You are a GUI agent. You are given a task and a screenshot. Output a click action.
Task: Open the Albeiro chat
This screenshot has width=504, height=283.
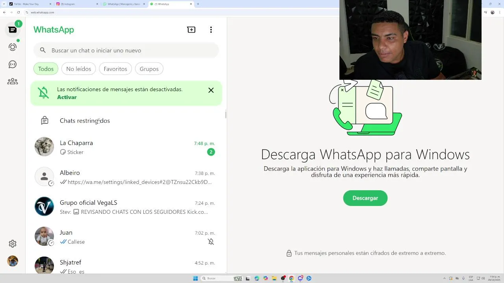[126, 177]
